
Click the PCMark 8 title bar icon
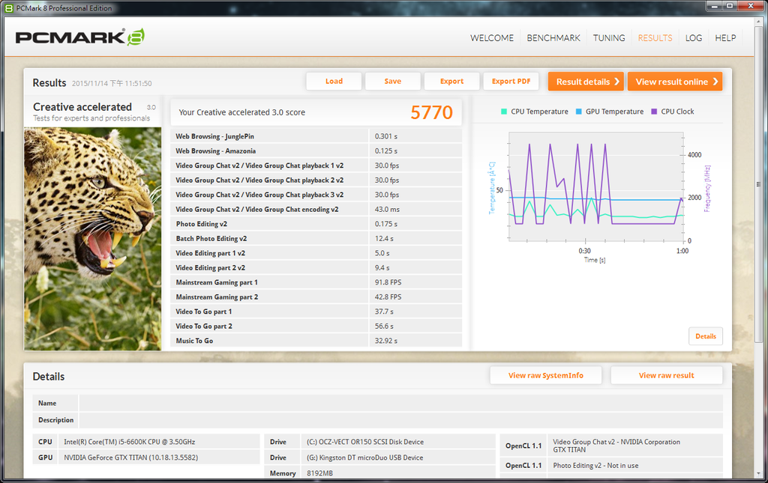pos(8,8)
